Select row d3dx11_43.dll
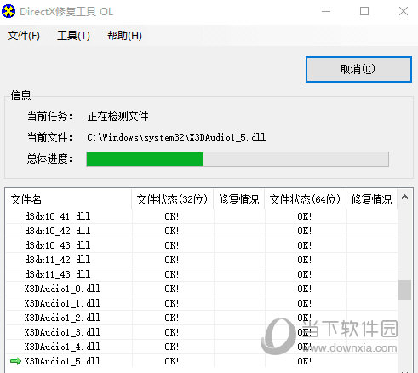 pyautogui.click(x=202, y=274)
